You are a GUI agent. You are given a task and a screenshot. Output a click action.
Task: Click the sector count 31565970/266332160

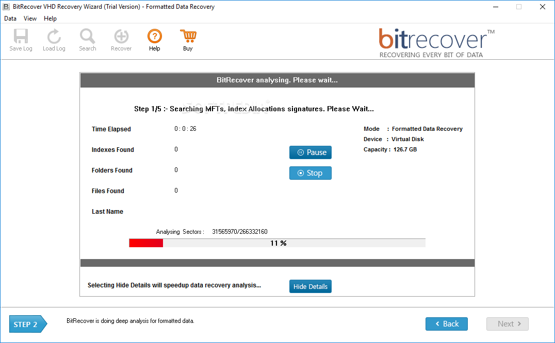click(240, 232)
